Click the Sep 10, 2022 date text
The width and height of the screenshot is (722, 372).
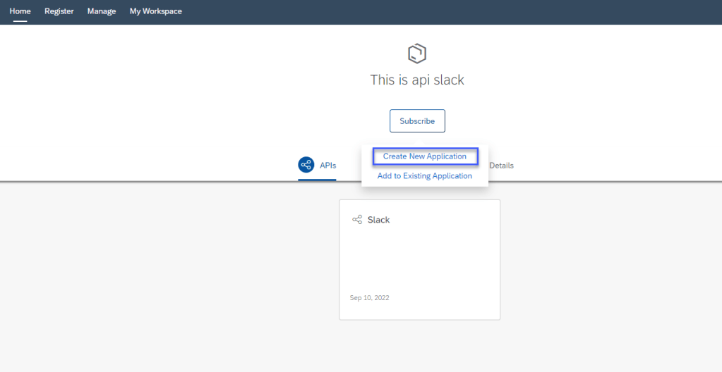point(369,298)
